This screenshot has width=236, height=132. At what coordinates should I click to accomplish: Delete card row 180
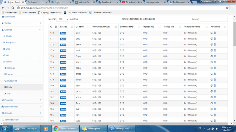click(x=215, y=86)
